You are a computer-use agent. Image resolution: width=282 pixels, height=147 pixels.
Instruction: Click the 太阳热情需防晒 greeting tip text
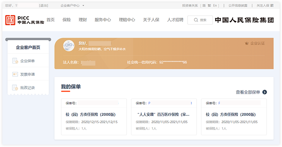[102, 49]
